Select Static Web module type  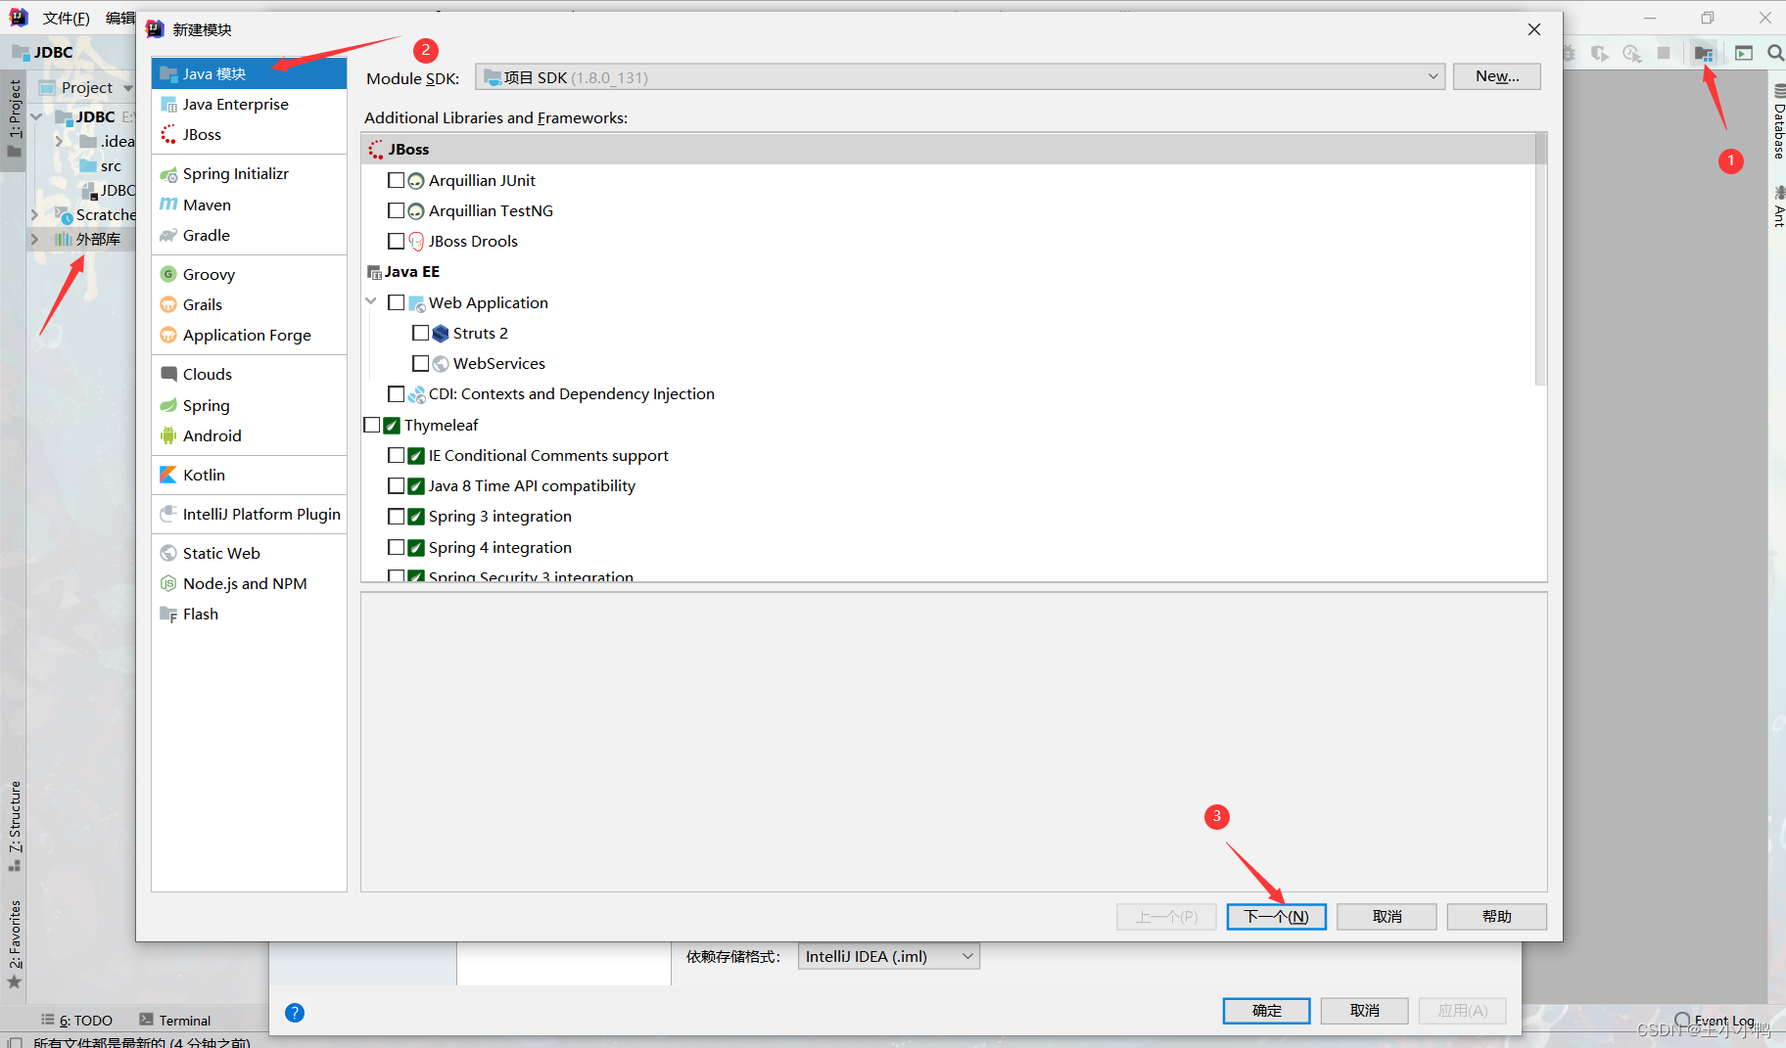pyautogui.click(x=249, y=553)
